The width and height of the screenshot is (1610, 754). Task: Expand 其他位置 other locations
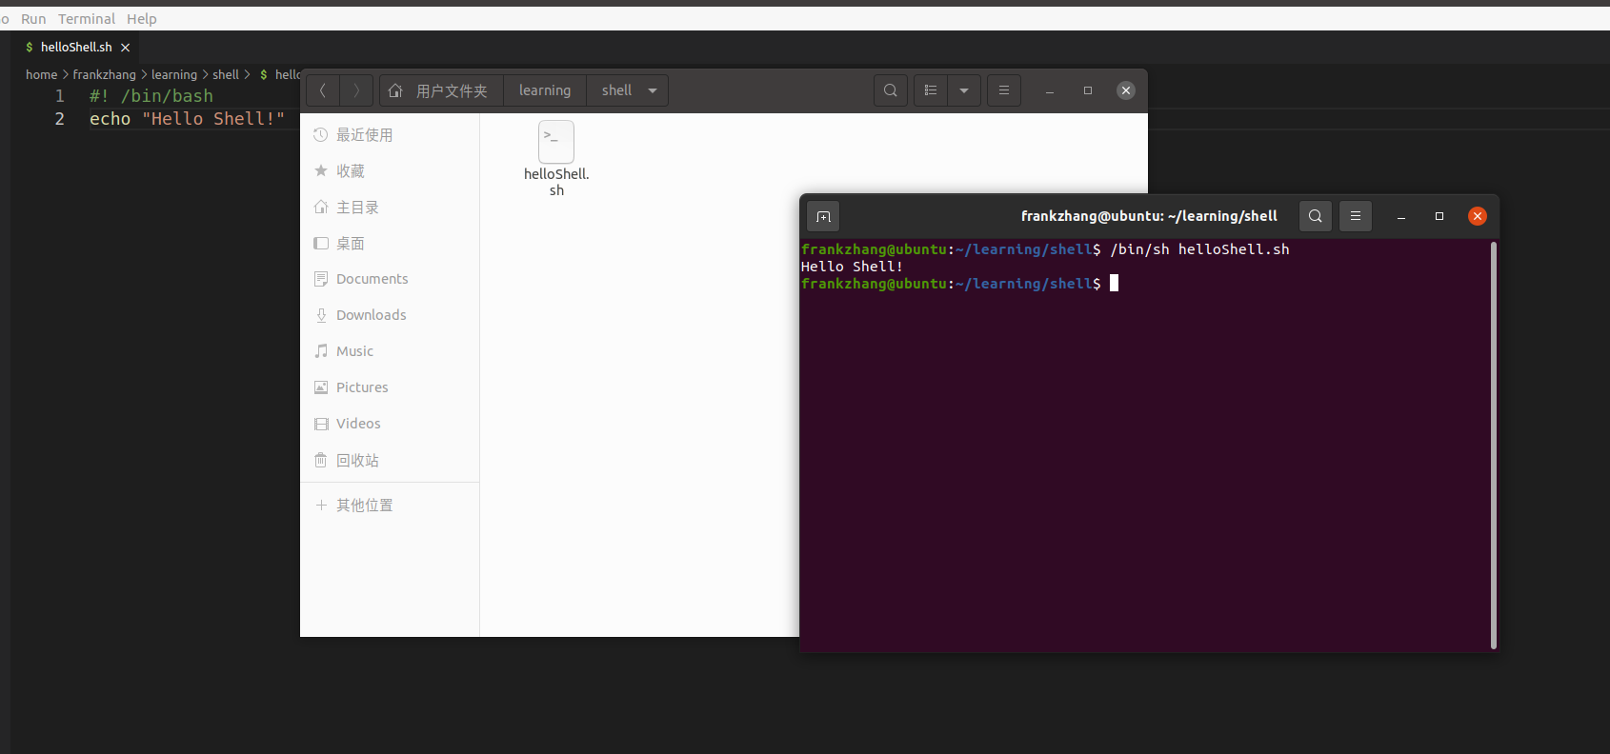pyautogui.click(x=364, y=506)
